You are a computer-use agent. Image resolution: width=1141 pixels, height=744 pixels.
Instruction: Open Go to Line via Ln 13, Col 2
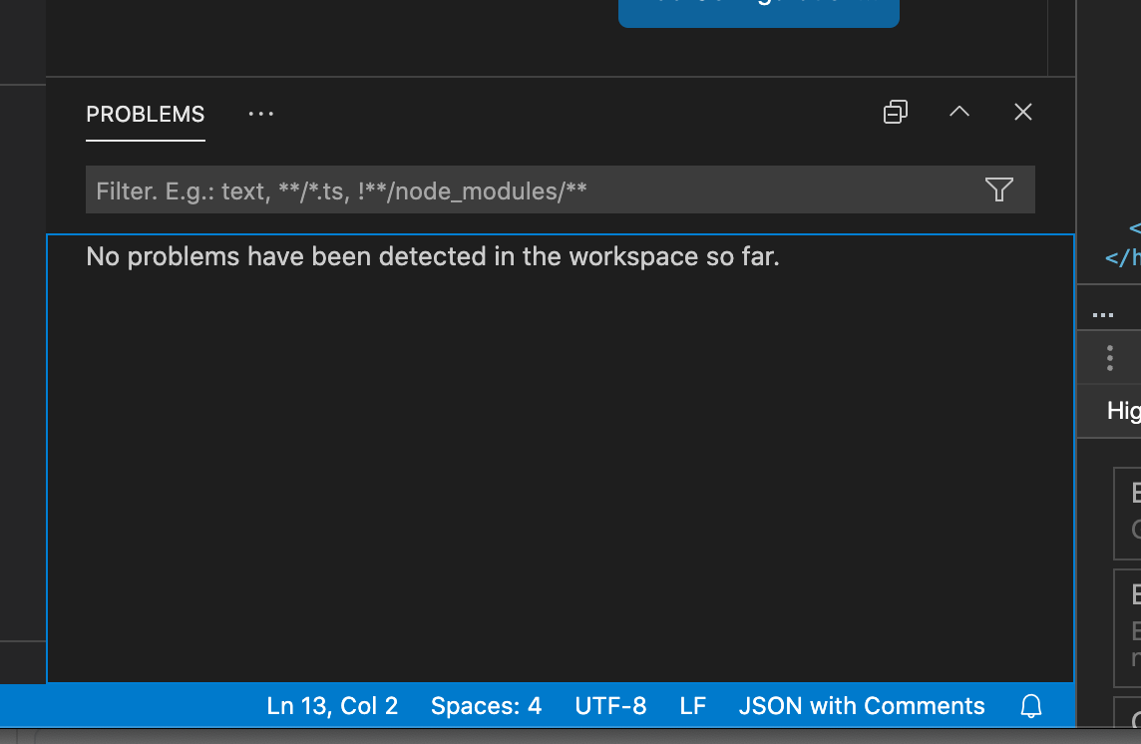(331, 706)
